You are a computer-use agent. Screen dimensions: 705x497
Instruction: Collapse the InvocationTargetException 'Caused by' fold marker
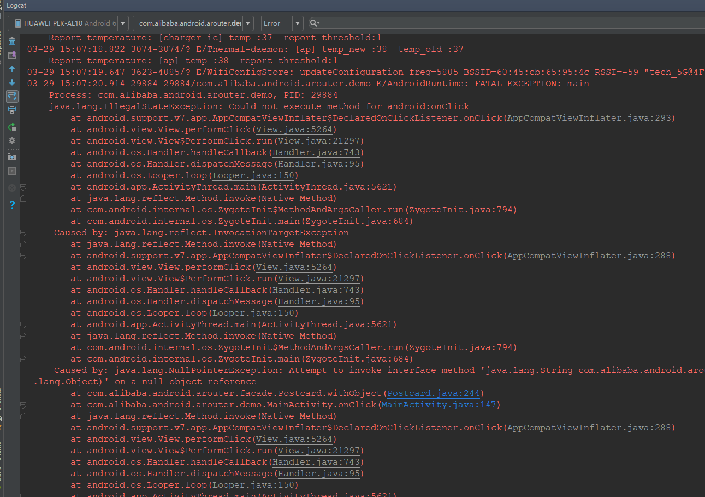coord(23,233)
